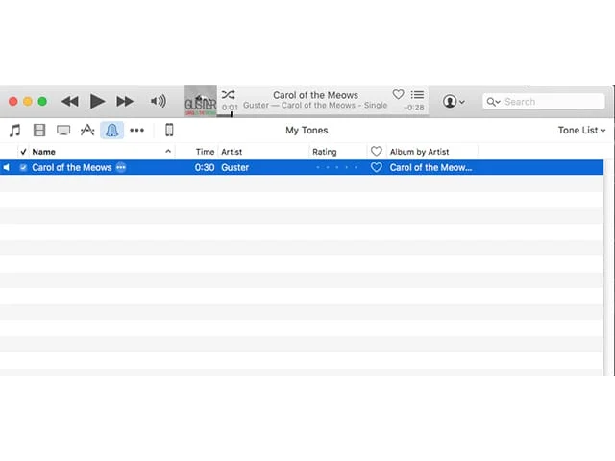Select the '0:30' time cell
Image resolution: width=615 pixels, height=461 pixels.
(x=205, y=167)
